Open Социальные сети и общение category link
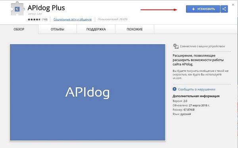Image resolution: width=238 pixels, height=148 pixels. click(73, 19)
